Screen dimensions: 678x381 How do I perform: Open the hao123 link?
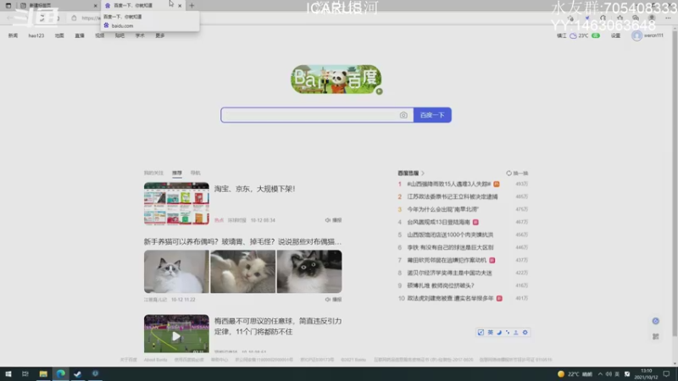[x=36, y=36]
